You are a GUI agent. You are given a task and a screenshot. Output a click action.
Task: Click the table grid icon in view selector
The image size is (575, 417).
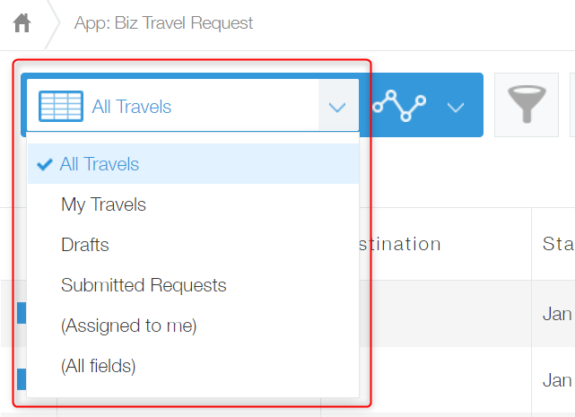pyautogui.click(x=61, y=107)
